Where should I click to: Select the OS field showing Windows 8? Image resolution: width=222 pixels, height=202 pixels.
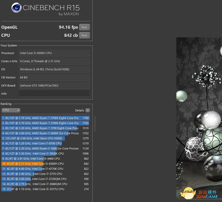tap(54, 69)
